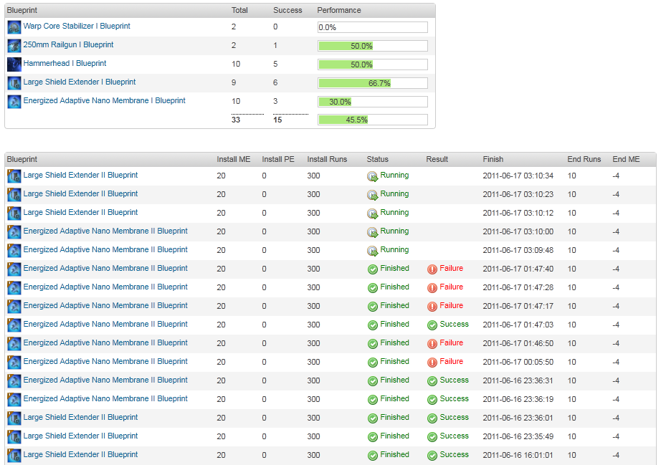Open the Warp Core Stabilizer I Blueprint link
661x465 pixels.
[77, 27]
